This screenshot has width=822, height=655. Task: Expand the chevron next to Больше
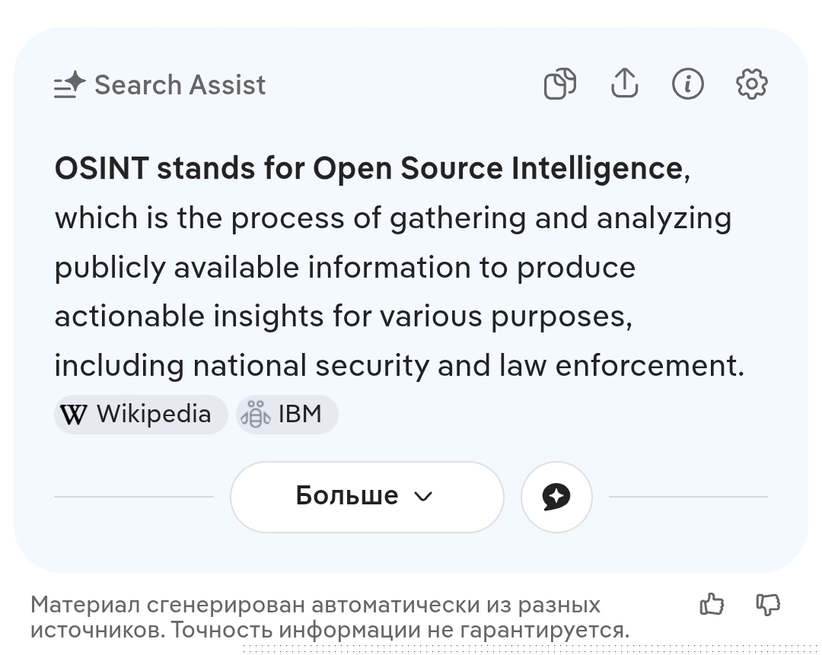point(423,497)
